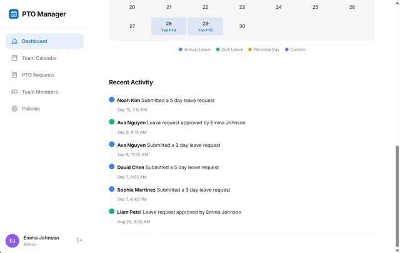
Task: Click calendar day 21
Action: tap(169, 7)
